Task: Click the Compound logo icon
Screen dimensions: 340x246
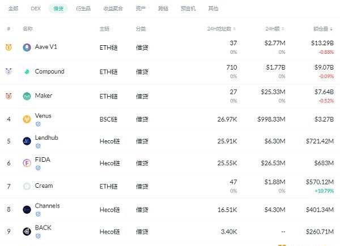Action: click(x=27, y=72)
